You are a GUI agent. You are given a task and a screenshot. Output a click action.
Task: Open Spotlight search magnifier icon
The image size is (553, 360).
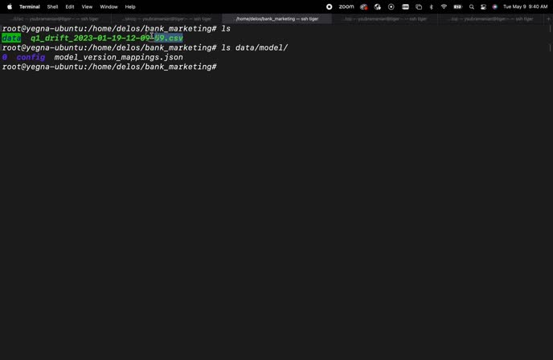[x=472, y=6]
